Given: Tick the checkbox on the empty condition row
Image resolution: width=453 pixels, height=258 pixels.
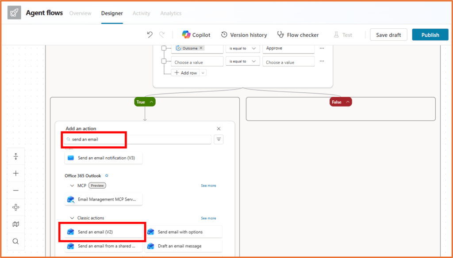Looking at the screenshot, I should pos(164,61).
